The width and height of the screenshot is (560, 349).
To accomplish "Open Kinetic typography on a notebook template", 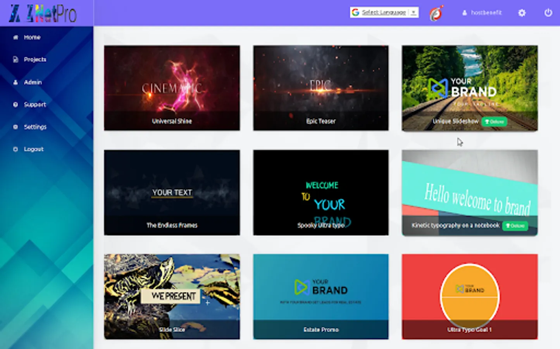I will point(470,193).
